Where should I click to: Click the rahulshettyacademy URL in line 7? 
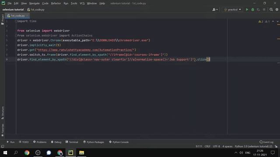click(86, 50)
